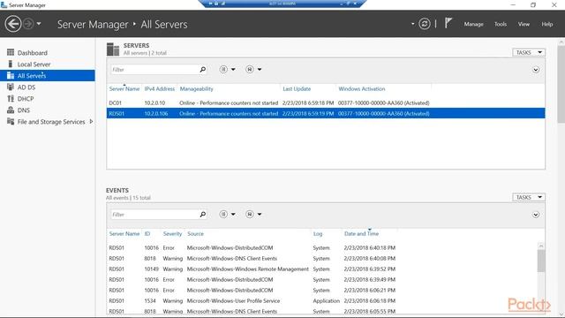Click the Server Manager title bar app icon
565x318 pixels.
click(4, 4)
